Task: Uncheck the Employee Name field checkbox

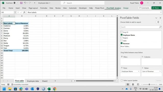Action: (121, 35)
